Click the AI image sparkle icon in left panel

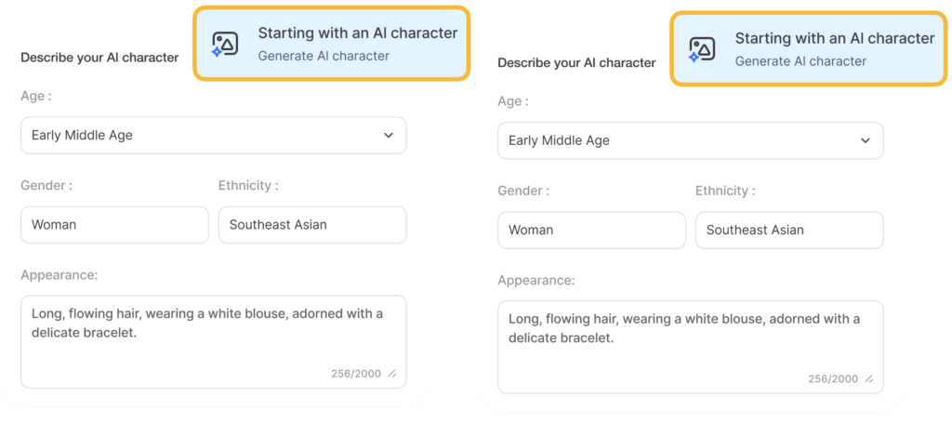coord(225,45)
